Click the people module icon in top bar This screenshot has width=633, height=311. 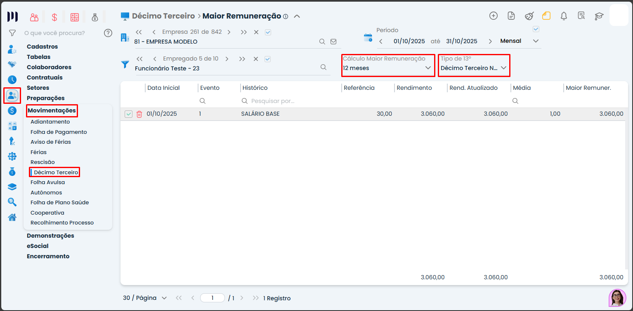coord(34,17)
